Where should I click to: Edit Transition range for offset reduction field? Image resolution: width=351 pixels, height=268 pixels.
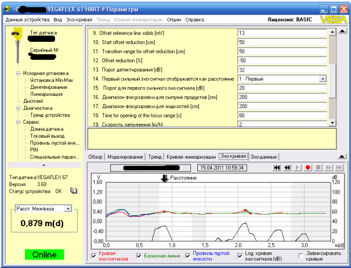tap(282, 51)
